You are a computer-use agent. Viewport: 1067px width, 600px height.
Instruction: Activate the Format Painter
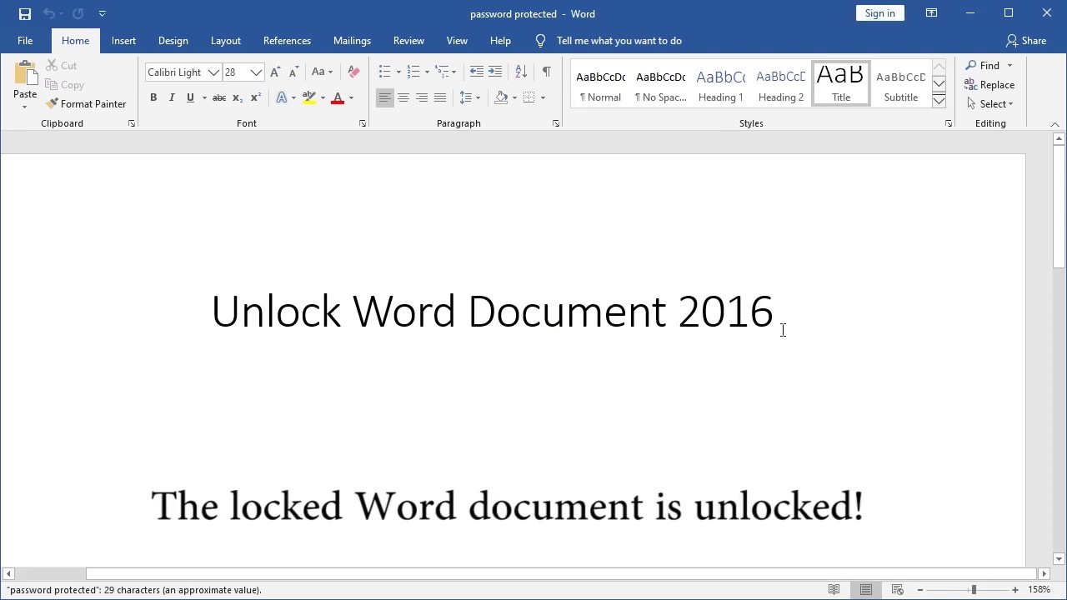(x=86, y=104)
